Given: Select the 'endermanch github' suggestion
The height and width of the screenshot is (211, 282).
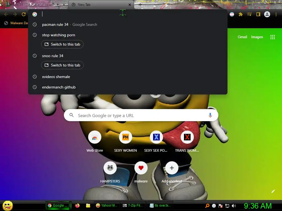Looking at the screenshot, I should 128,87.
